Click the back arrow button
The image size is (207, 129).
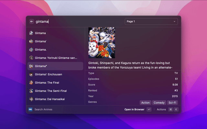click(32, 22)
